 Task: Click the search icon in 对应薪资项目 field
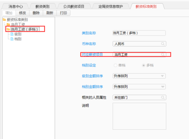163,54
